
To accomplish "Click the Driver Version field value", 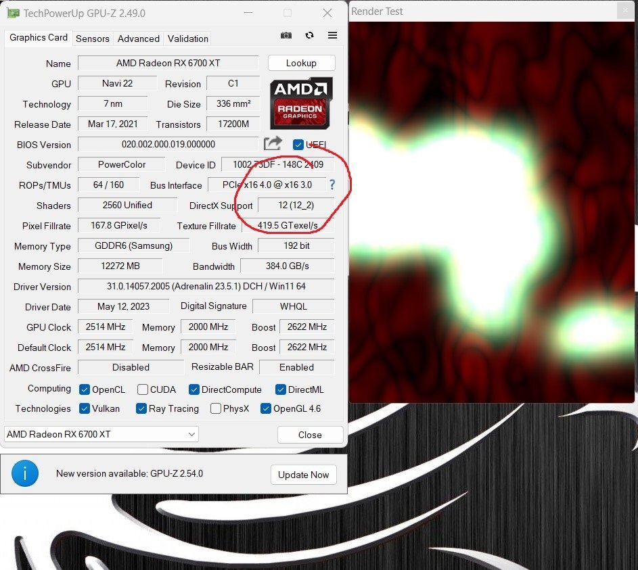I will [206, 286].
